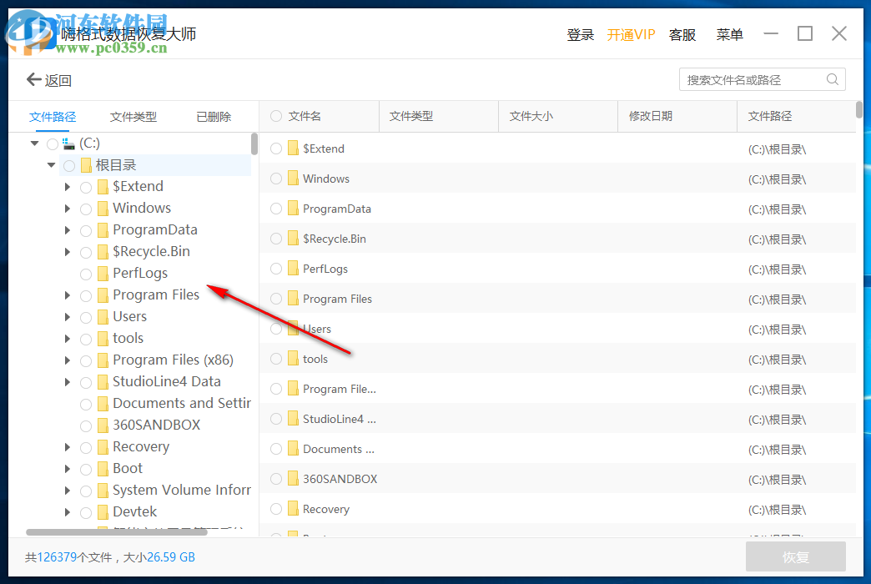871x584 pixels.
Task: Collapse the 根目录 tree node
Action: point(51,165)
